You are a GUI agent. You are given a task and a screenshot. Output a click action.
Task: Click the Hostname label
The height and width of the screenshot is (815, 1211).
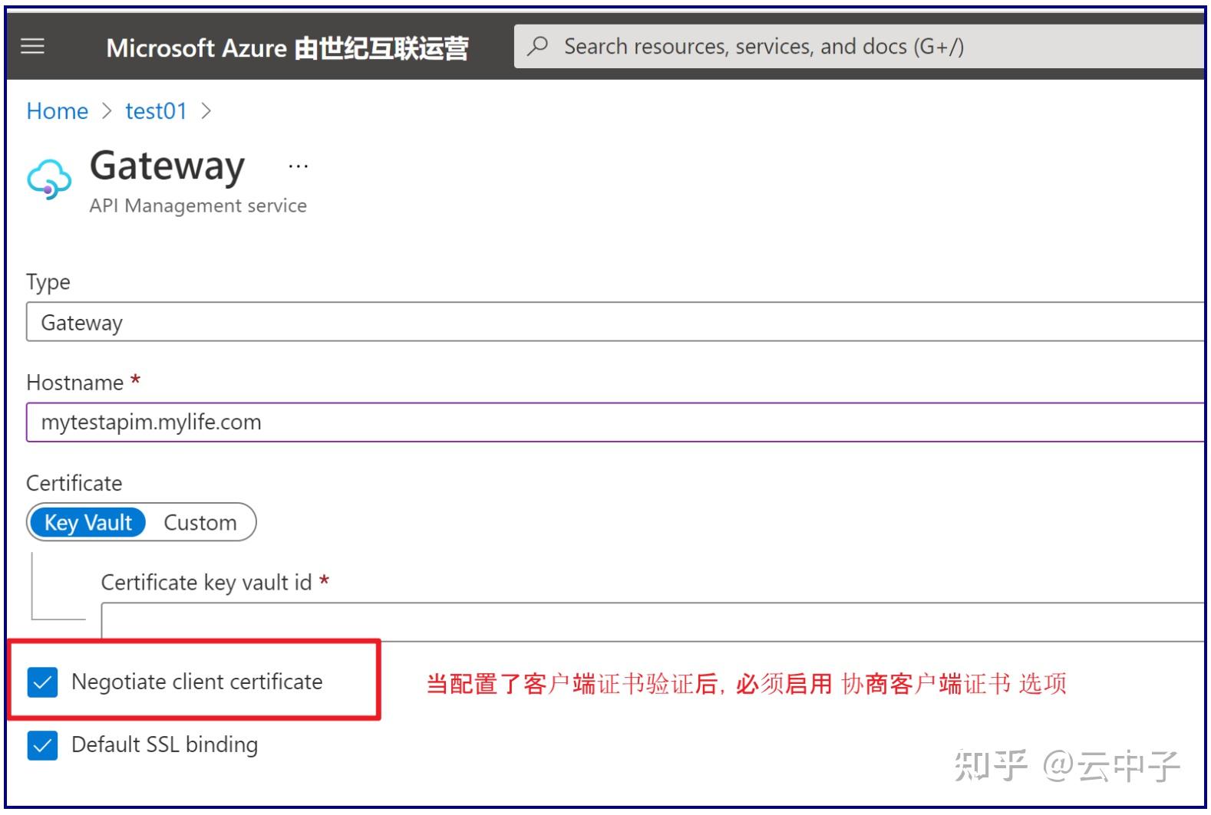74,383
